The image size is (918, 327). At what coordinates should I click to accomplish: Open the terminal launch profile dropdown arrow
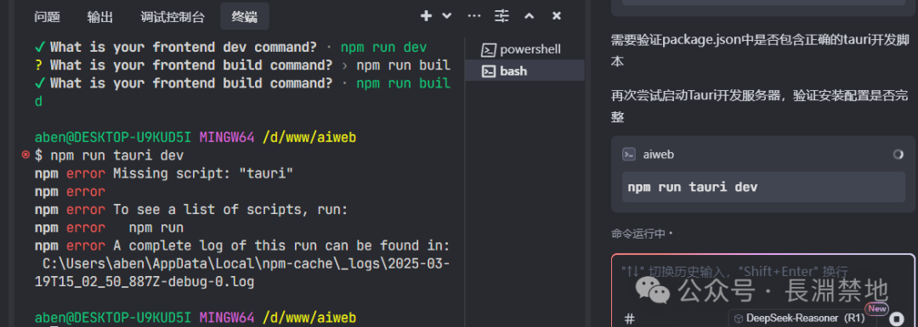click(447, 16)
